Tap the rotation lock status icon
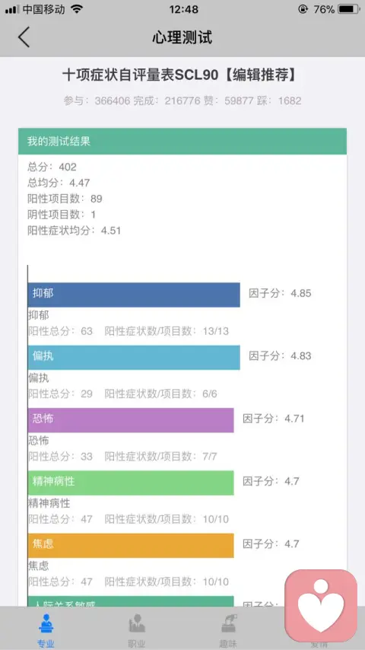 tap(303, 8)
